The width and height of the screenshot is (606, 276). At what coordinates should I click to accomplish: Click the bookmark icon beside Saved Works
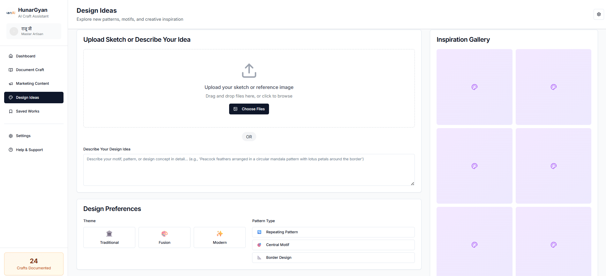tap(11, 111)
